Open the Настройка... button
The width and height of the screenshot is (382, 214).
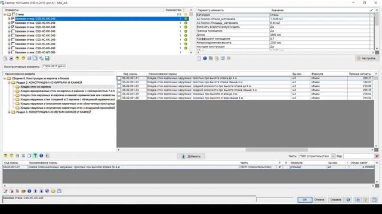pos(367,58)
